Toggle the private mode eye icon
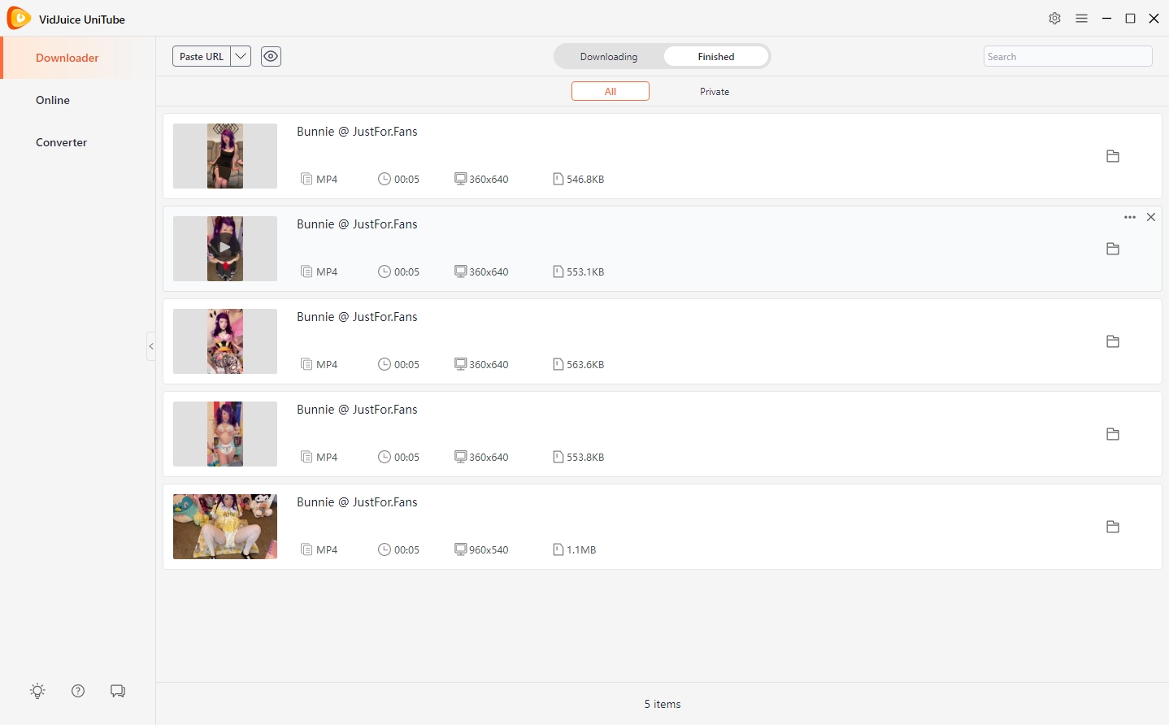The height and width of the screenshot is (725, 1169). tap(271, 56)
